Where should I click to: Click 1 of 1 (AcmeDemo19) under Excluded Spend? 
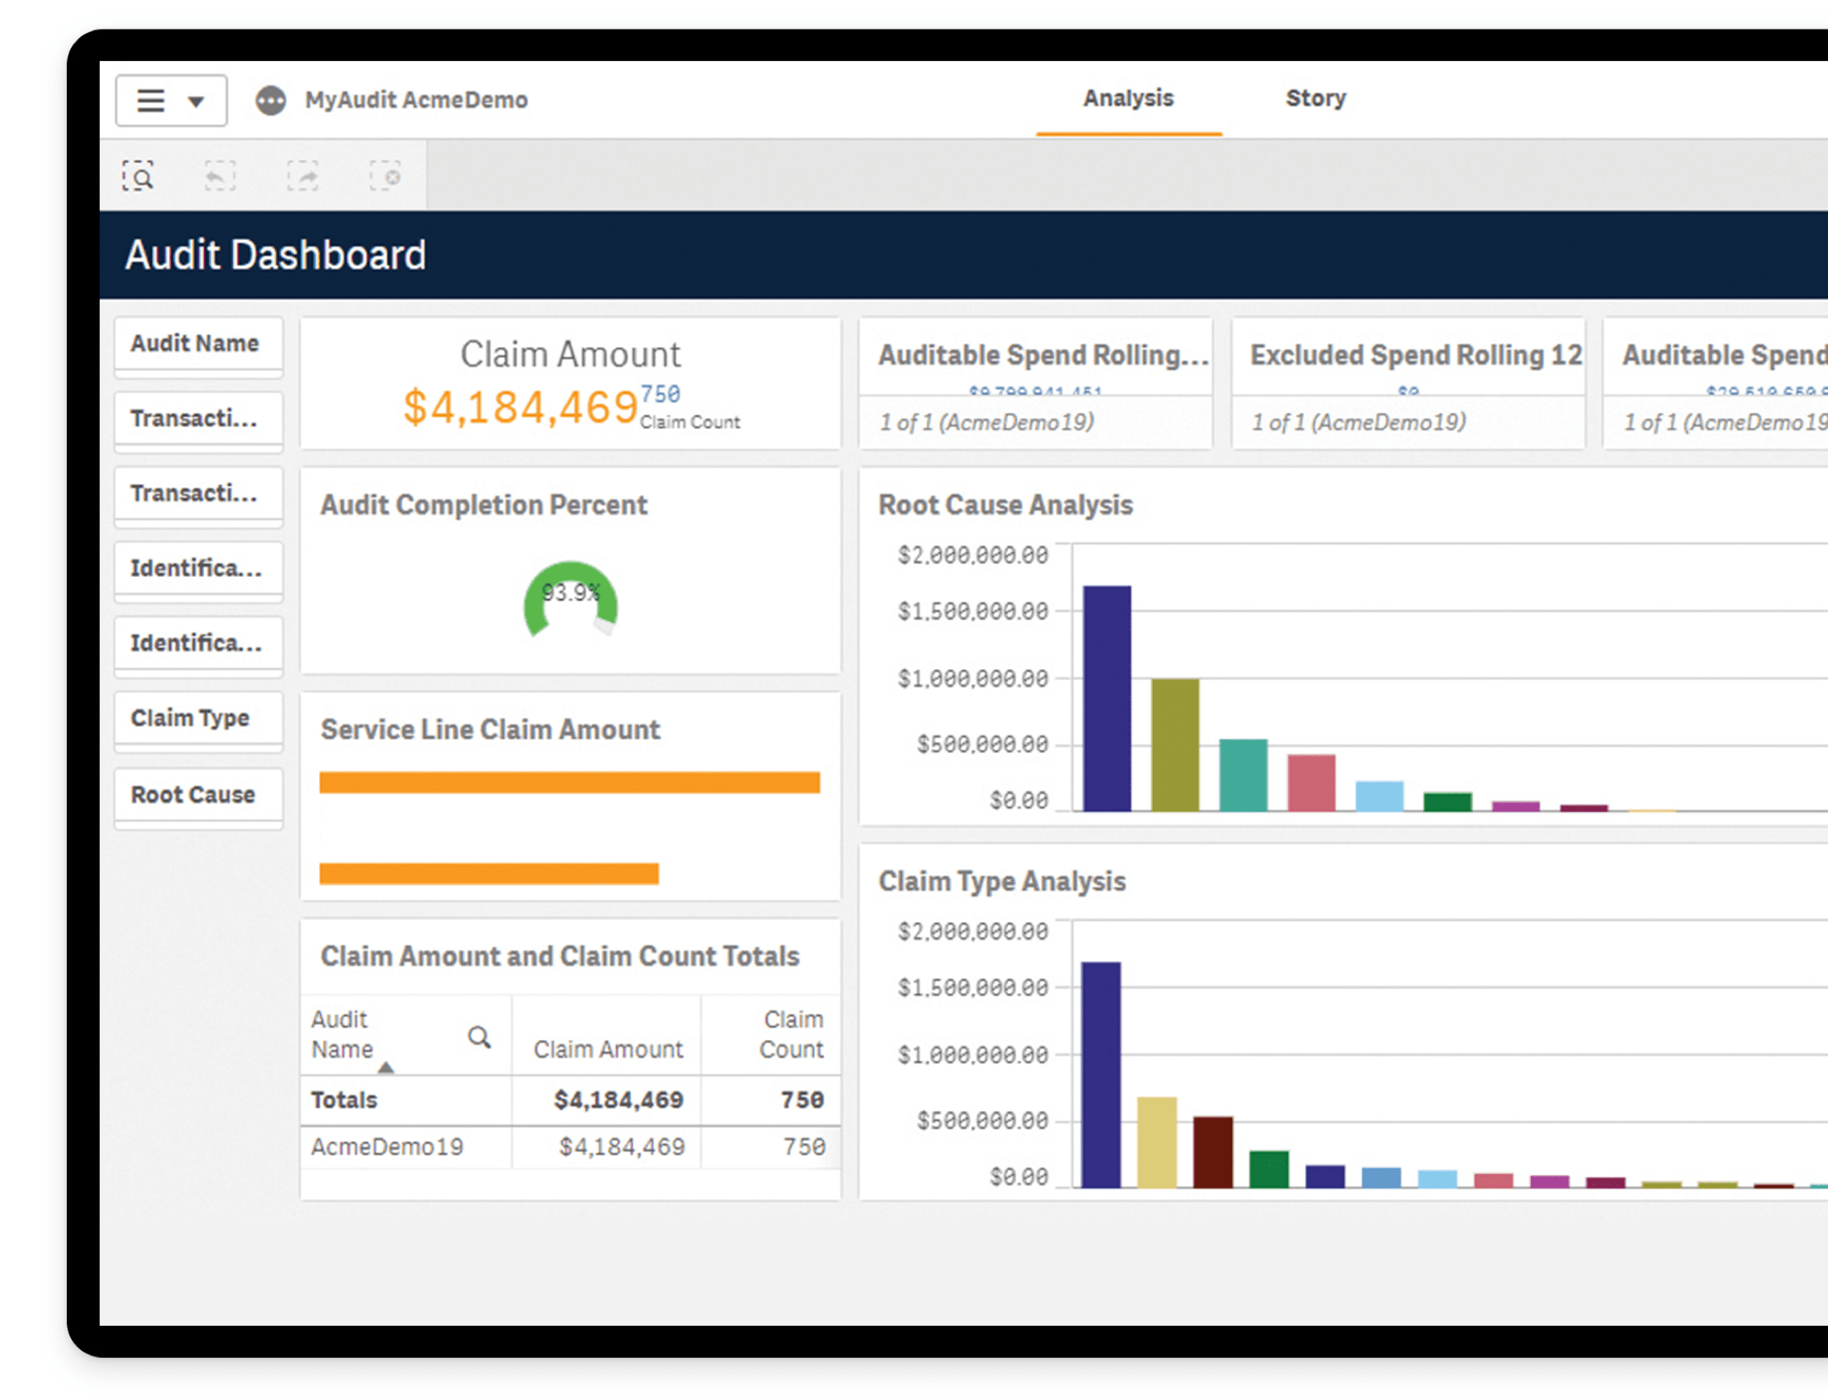tap(1359, 422)
